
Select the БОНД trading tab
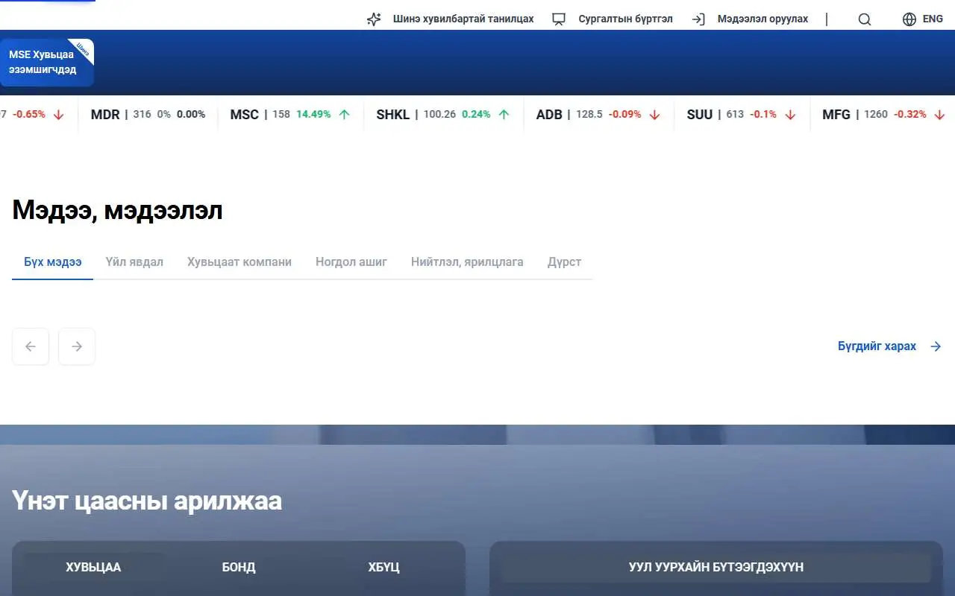[x=239, y=568]
